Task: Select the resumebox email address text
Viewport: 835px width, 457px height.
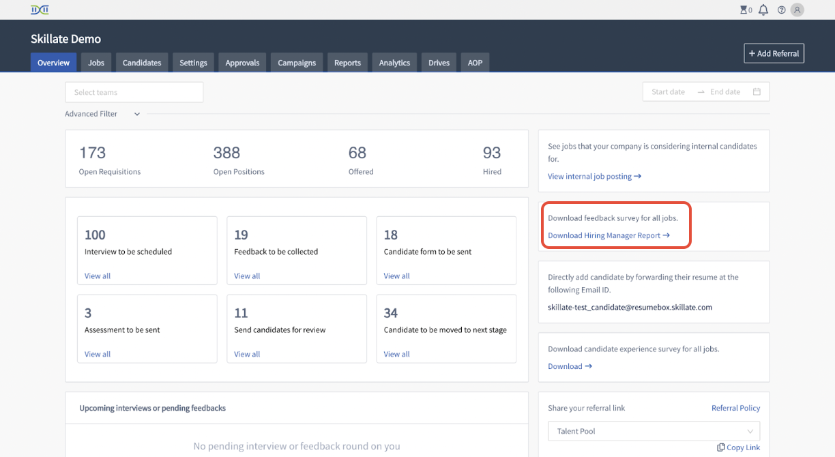Action: pos(630,307)
